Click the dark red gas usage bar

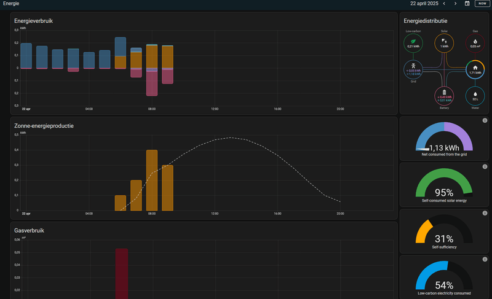[122, 273]
